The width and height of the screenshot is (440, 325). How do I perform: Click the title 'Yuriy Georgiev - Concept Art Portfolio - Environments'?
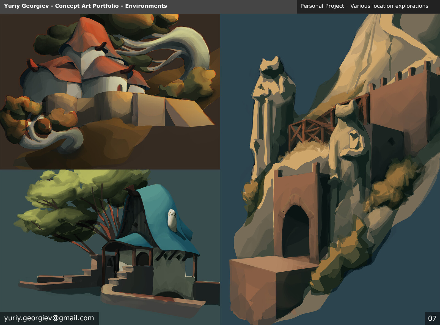(x=86, y=6)
